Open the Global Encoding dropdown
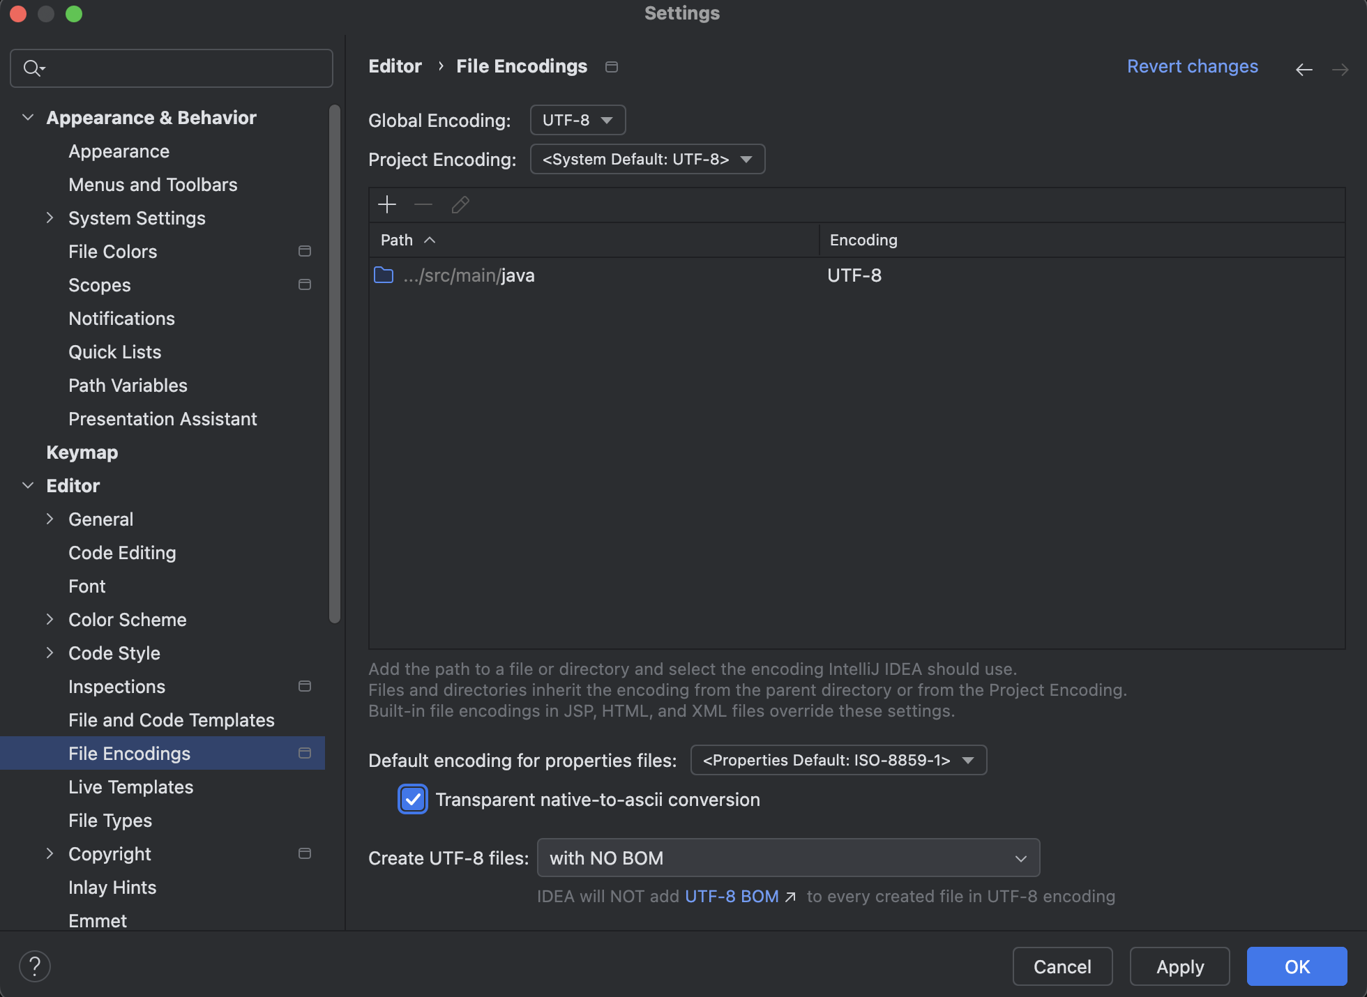This screenshot has height=997, width=1367. [x=577, y=120]
